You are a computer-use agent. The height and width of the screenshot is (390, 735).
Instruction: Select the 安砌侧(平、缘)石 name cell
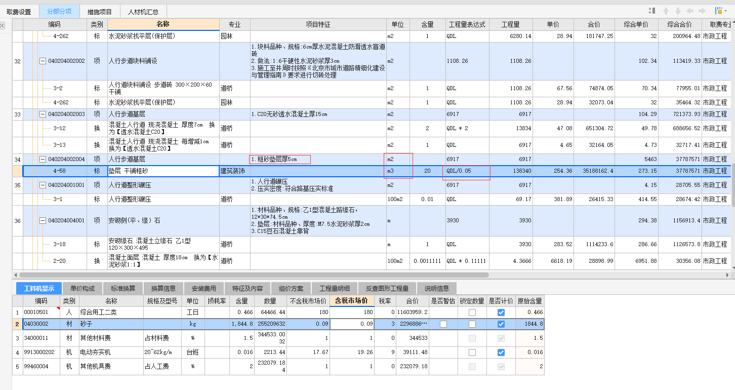163,221
